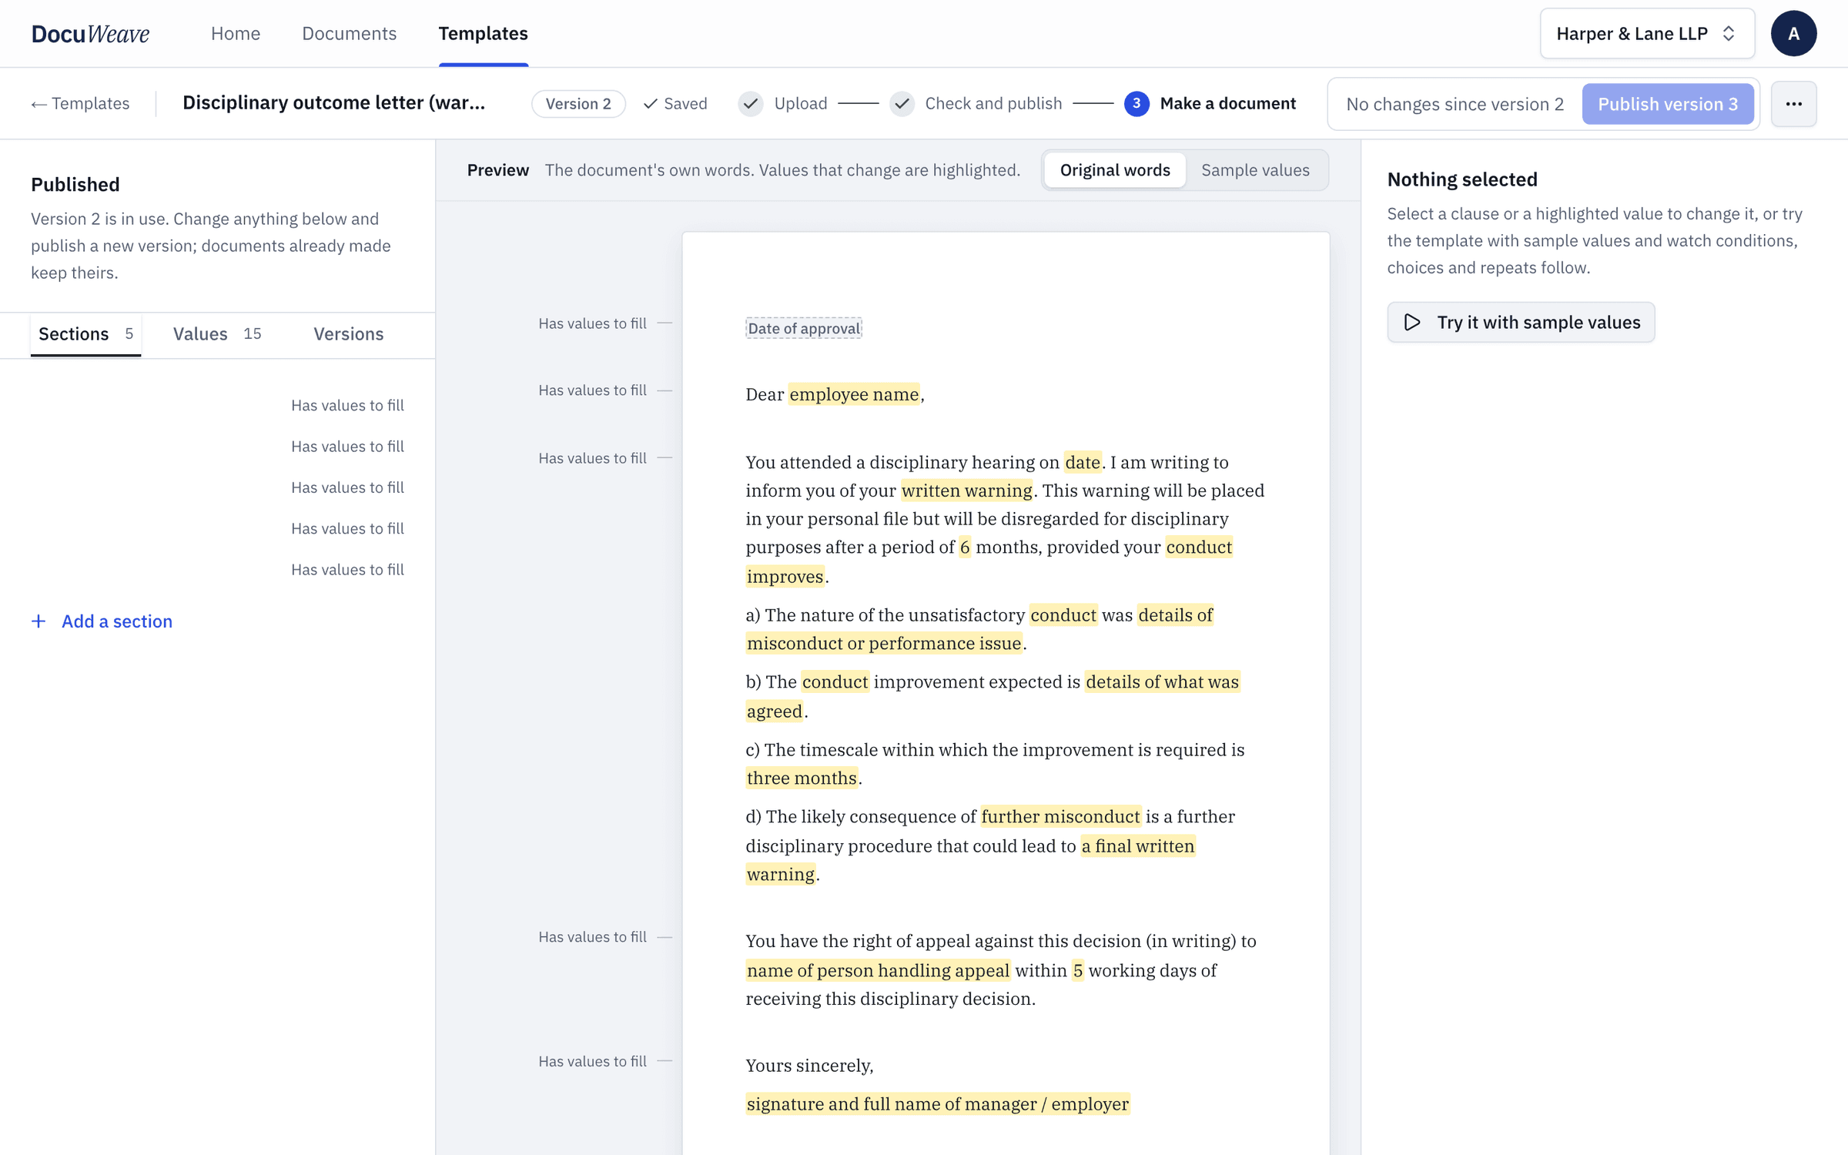This screenshot has height=1155, width=1848.
Task: Select the signature and full name value
Action: tap(938, 1104)
